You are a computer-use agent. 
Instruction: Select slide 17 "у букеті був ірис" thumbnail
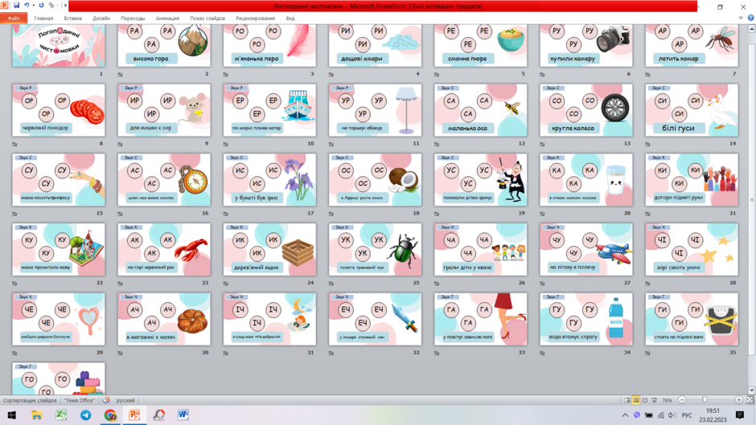coord(269,180)
